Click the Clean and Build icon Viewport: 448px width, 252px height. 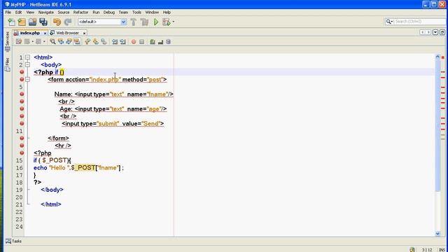tap(145, 22)
